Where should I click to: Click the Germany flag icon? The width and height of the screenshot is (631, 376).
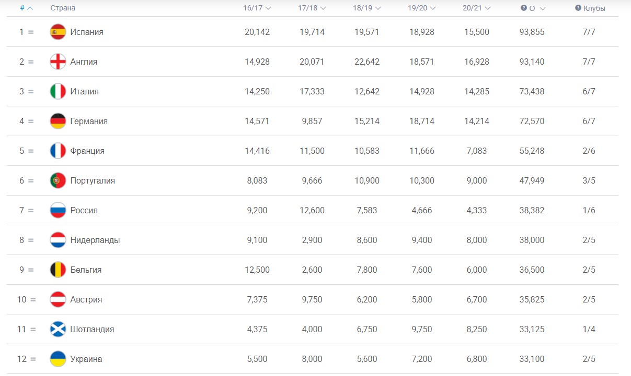[58, 121]
